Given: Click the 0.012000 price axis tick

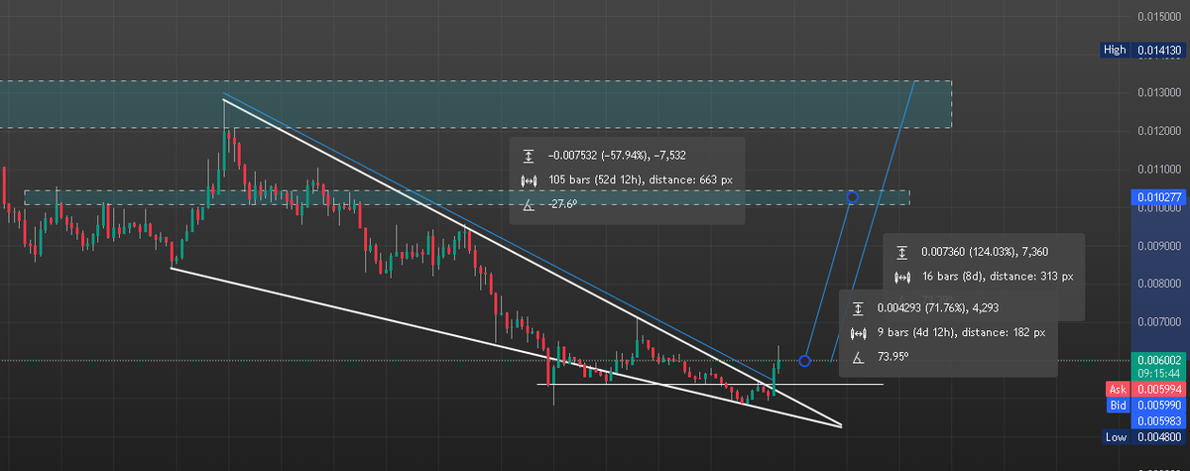Looking at the screenshot, I should tap(1159, 131).
